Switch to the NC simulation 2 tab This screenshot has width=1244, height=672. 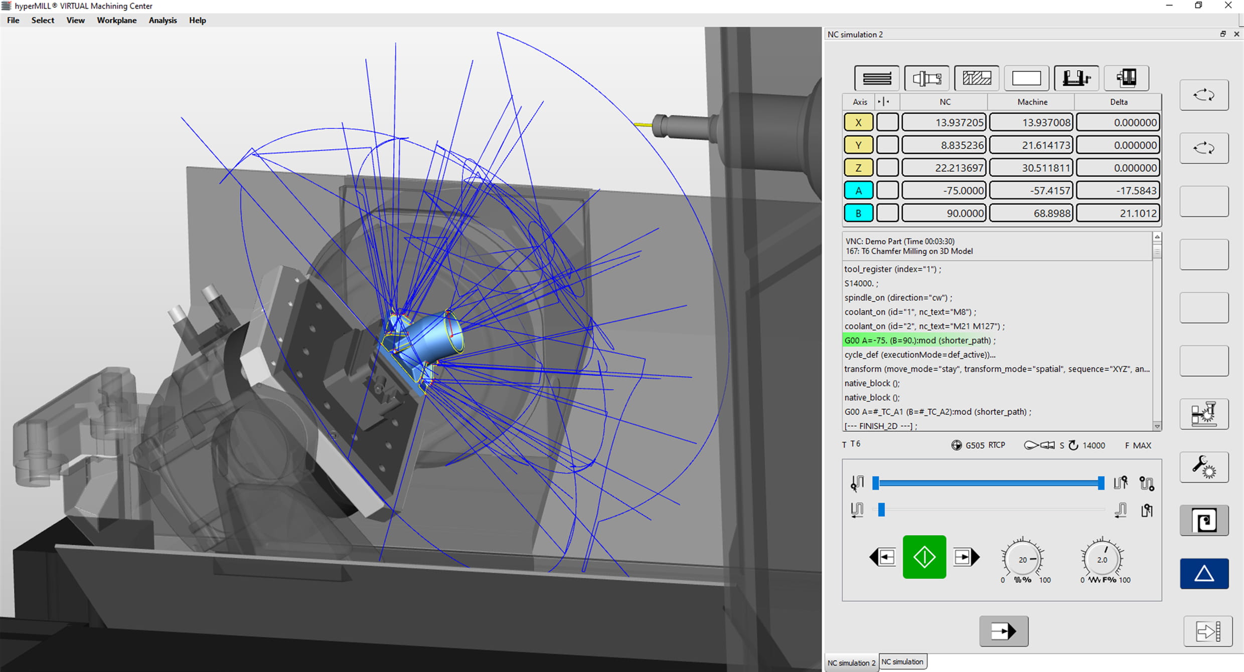(851, 662)
